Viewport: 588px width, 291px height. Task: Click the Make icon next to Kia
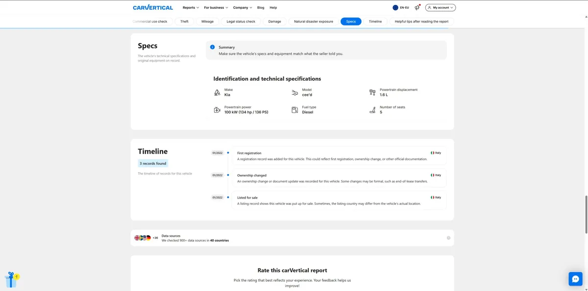click(x=217, y=92)
